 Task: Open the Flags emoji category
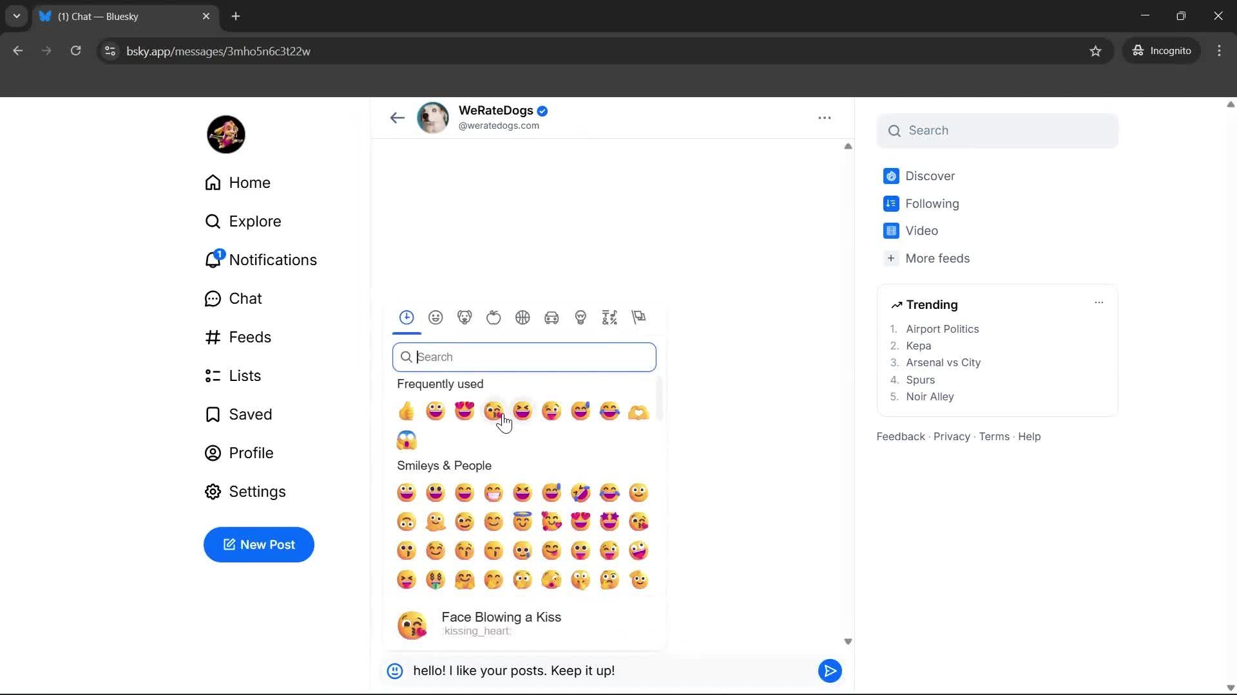pos(638,317)
